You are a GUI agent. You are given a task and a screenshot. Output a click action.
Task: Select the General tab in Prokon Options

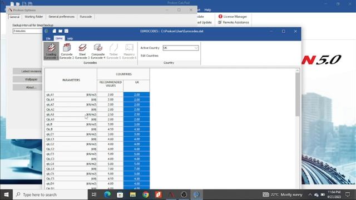click(14, 17)
